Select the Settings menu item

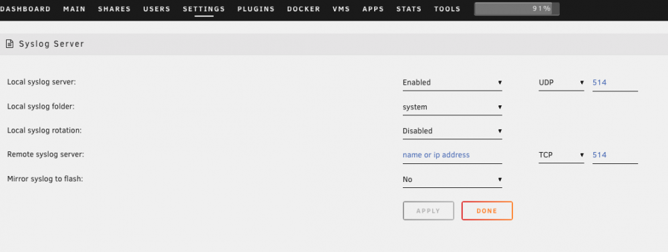(204, 9)
